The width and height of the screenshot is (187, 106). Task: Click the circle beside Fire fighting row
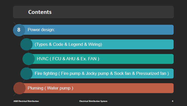coord(26,74)
